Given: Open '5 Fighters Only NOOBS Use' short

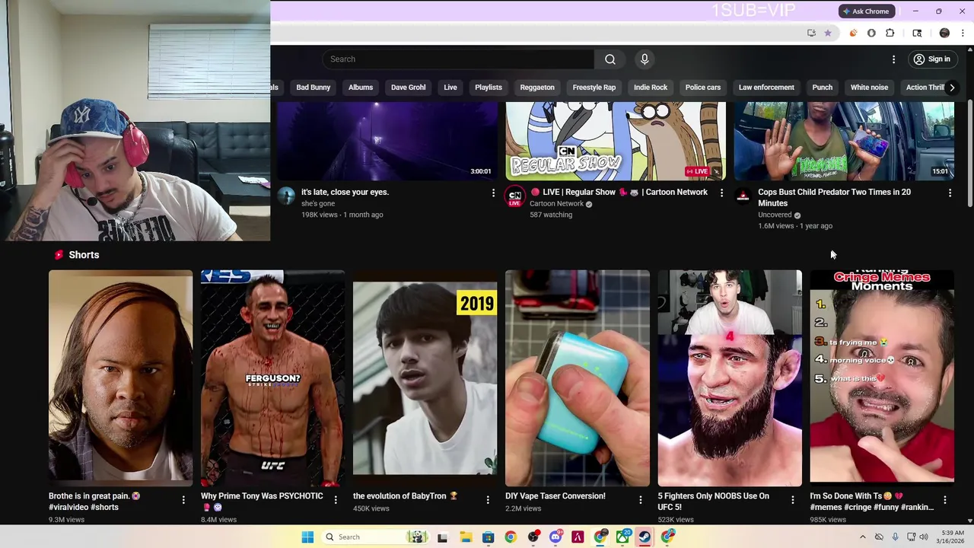Looking at the screenshot, I should click(729, 378).
